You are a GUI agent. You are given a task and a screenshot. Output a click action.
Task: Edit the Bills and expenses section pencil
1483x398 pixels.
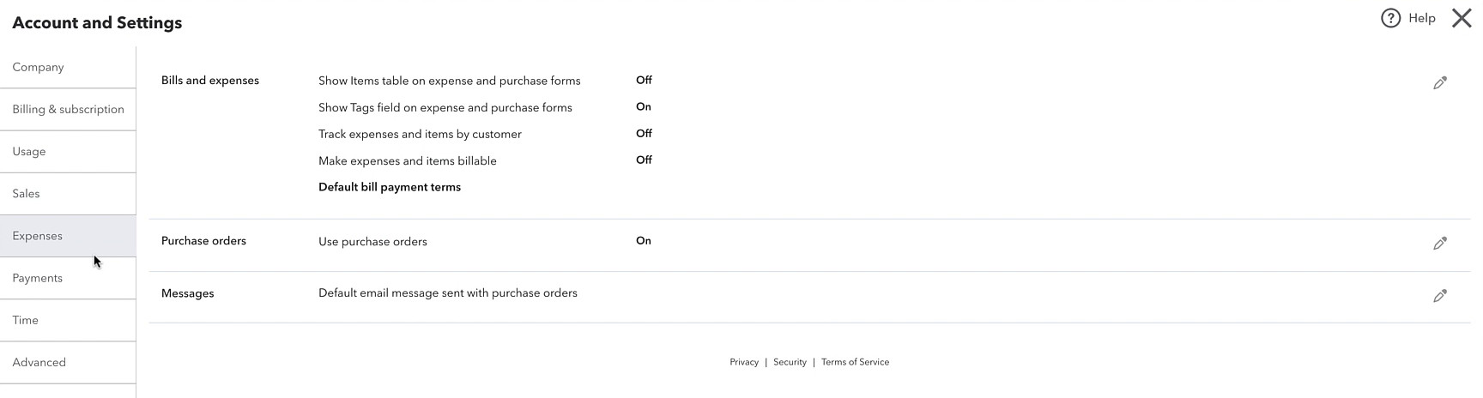[x=1440, y=83]
